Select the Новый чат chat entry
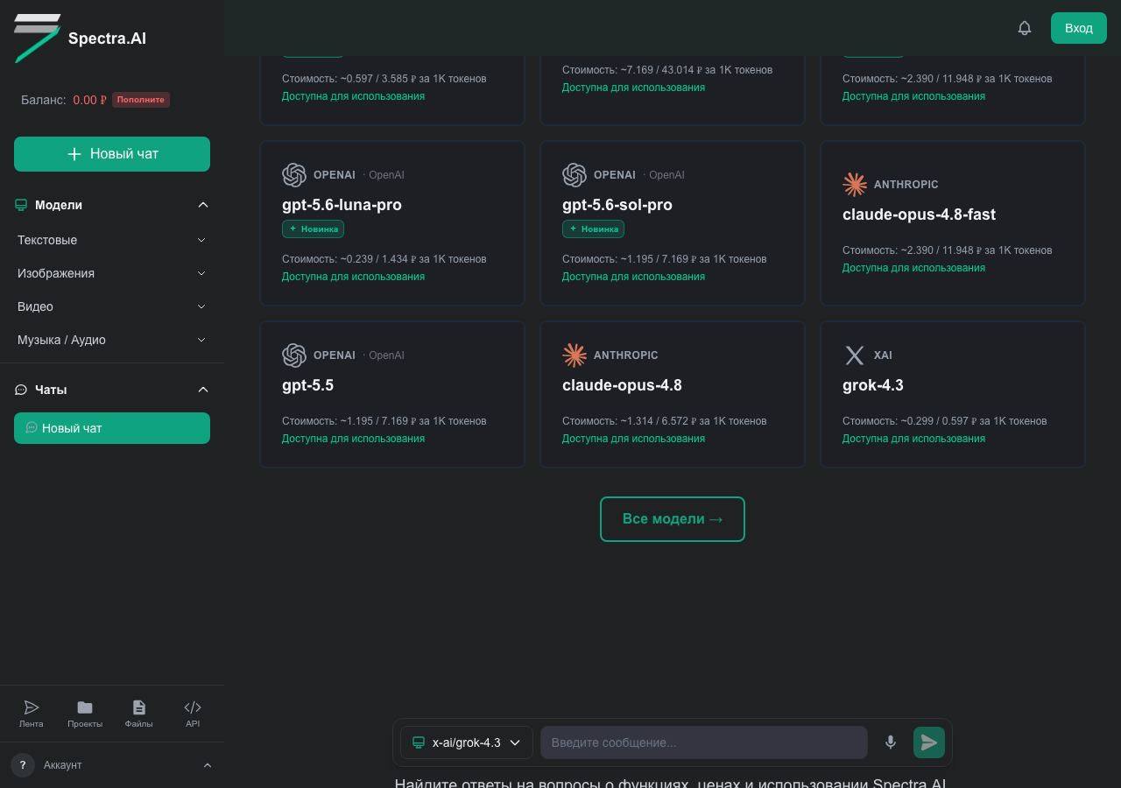Viewport: 1121px width, 788px height. (x=112, y=428)
